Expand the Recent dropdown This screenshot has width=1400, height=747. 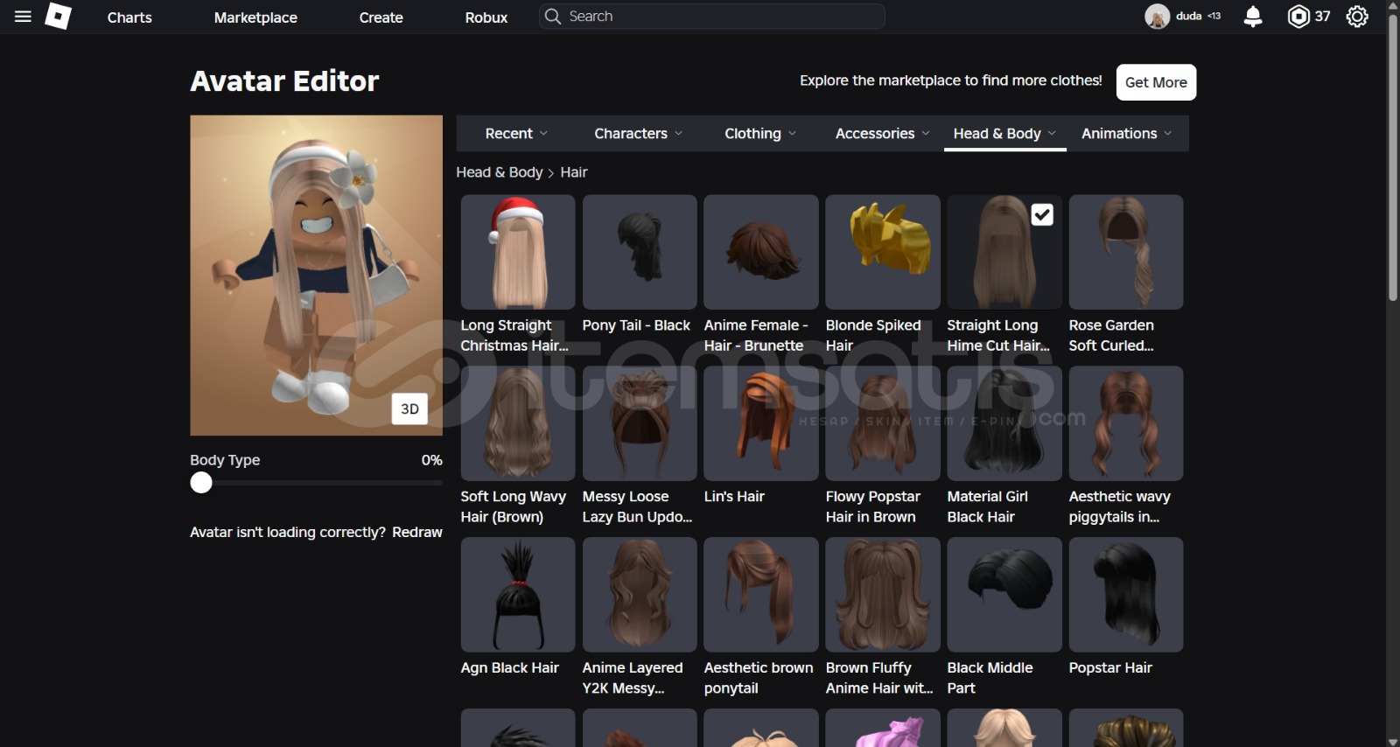tap(516, 133)
